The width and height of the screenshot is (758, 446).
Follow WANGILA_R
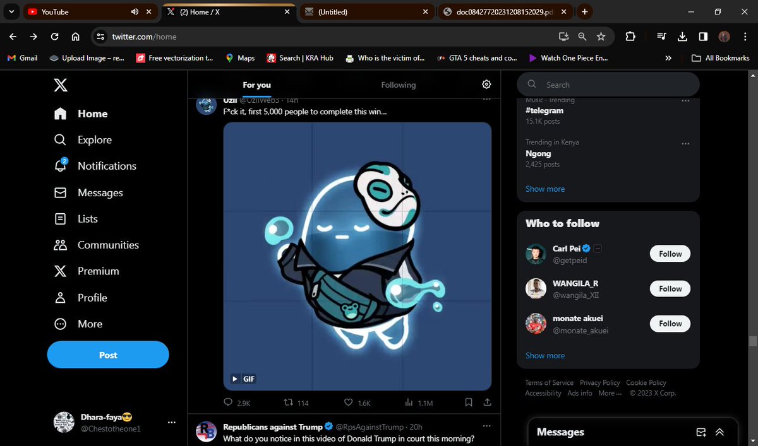[670, 288]
